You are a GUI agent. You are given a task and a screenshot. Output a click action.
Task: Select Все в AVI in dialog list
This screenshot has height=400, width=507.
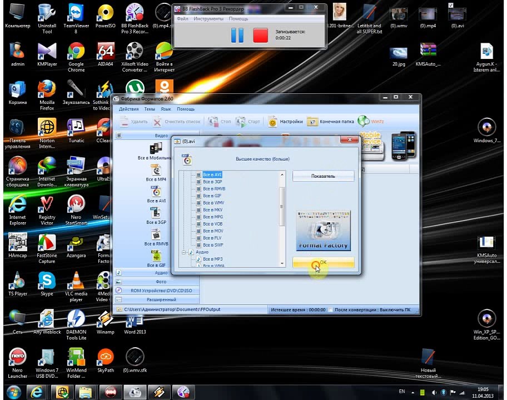pos(212,174)
